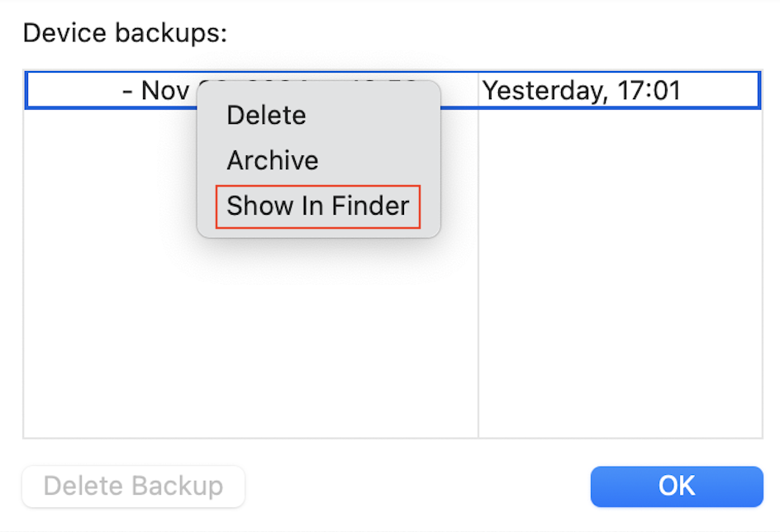
Task: Click dialog background between Delete Backup and OK
Action: coord(413,486)
